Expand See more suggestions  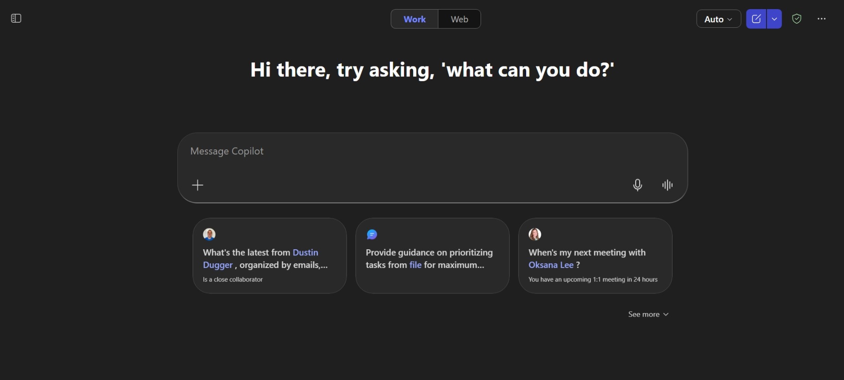pos(648,314)
